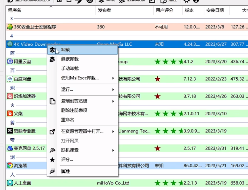248x190 pixels.
Task: Click install date 2022/2/23 cell
Action: click(x=216, y=79)
